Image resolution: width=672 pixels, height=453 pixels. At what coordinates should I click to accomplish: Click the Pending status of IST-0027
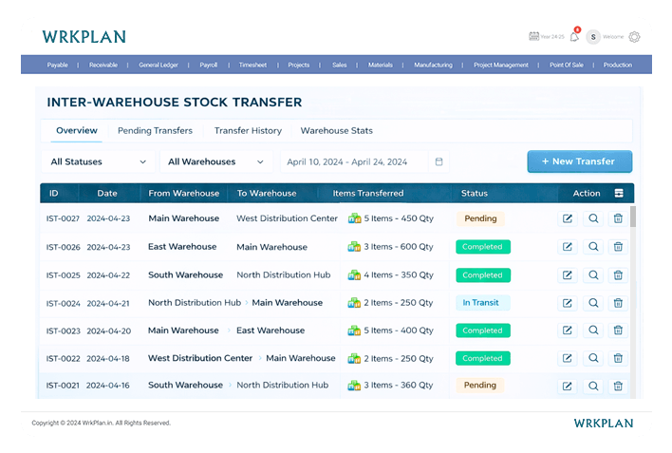tap(480, 218)
